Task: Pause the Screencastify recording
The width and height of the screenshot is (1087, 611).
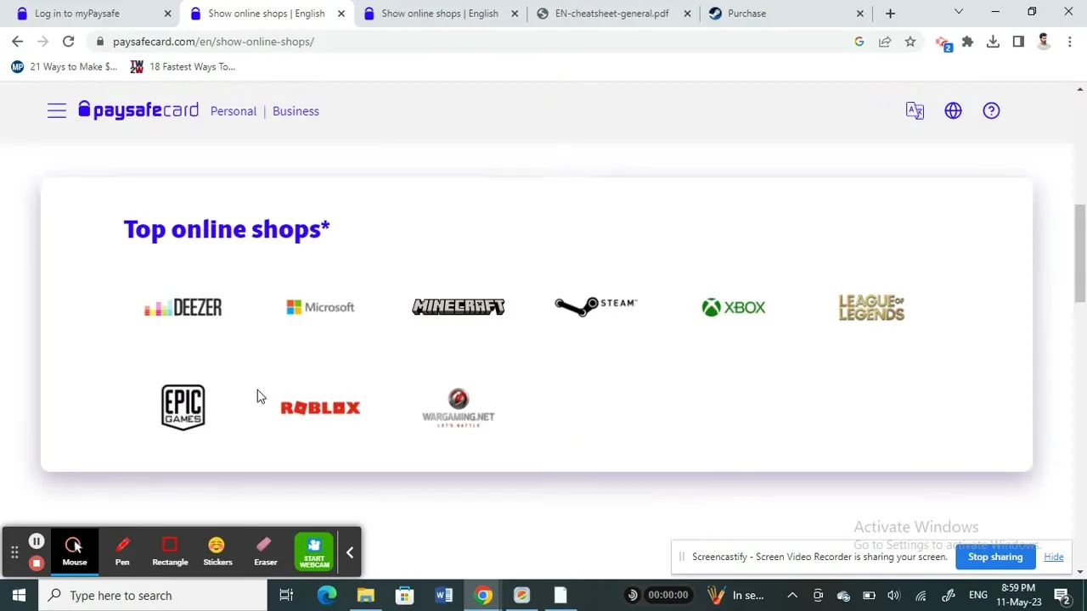Action: [37, 541]
